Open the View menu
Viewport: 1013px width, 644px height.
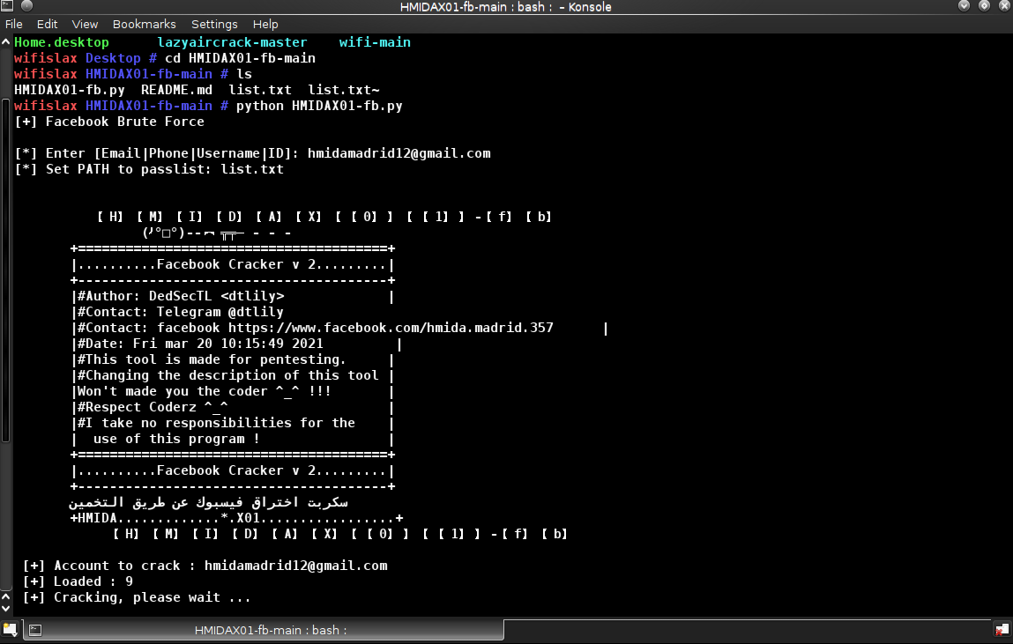tap(86, 24)
